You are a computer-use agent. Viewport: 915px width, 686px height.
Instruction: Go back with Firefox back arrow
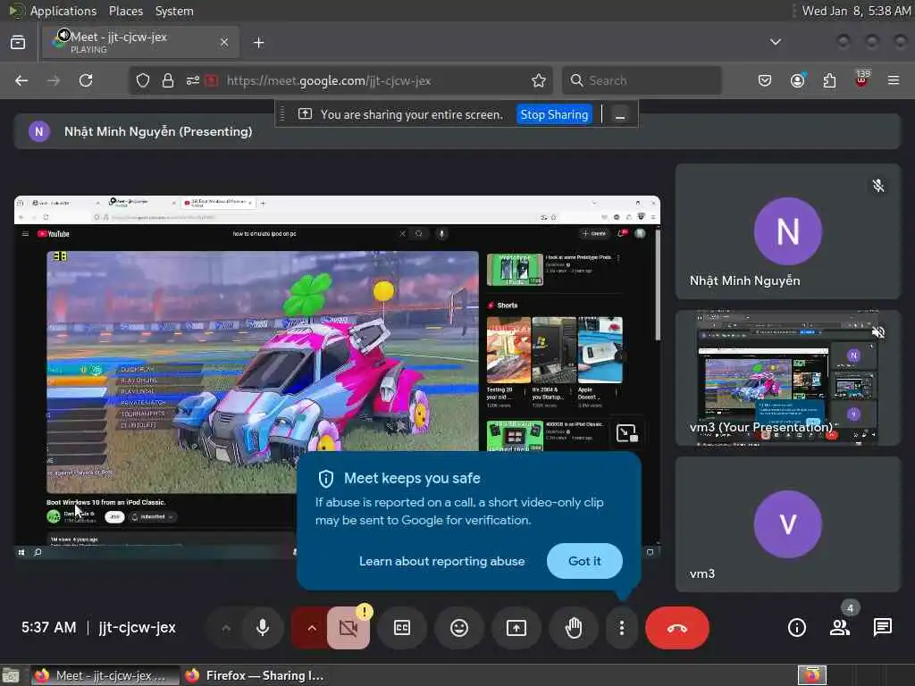21,80
